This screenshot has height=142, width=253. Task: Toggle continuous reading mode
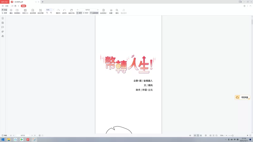96,13
